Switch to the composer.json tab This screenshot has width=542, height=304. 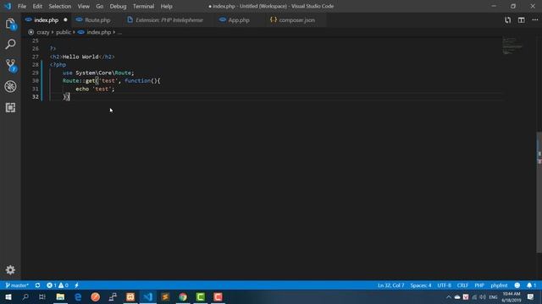(x=296, y=20)
